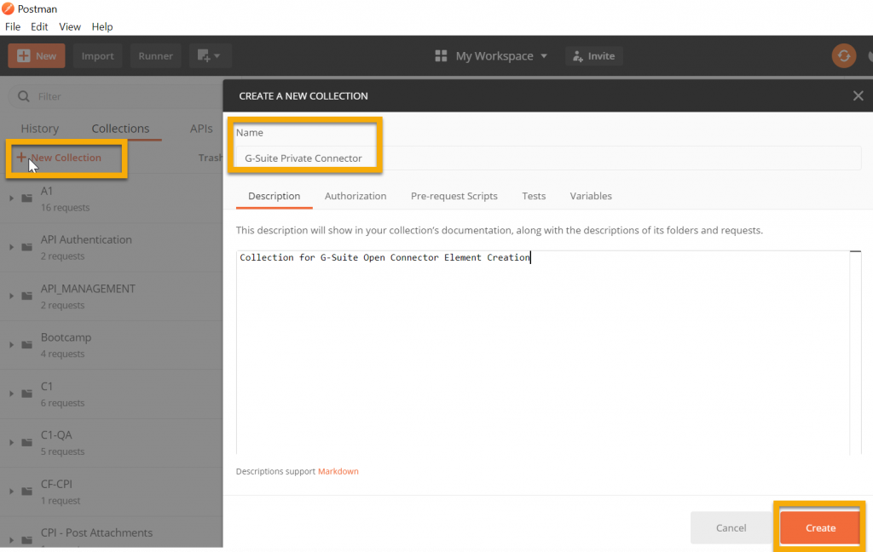The height and width of the screenshot is (552, 873).
Task: Expand the A1 collection
Action: point(11,198)
